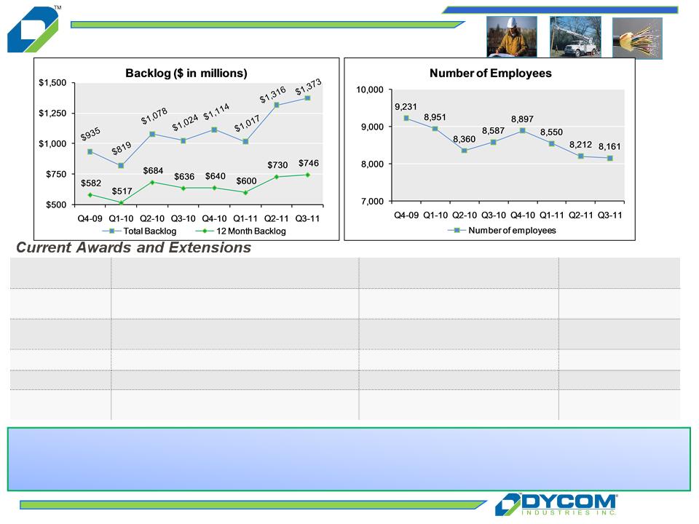Click the $582 12-month backlog label

tap(91, 183)
